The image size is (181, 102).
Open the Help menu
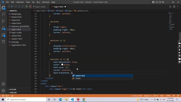[53, 2]
